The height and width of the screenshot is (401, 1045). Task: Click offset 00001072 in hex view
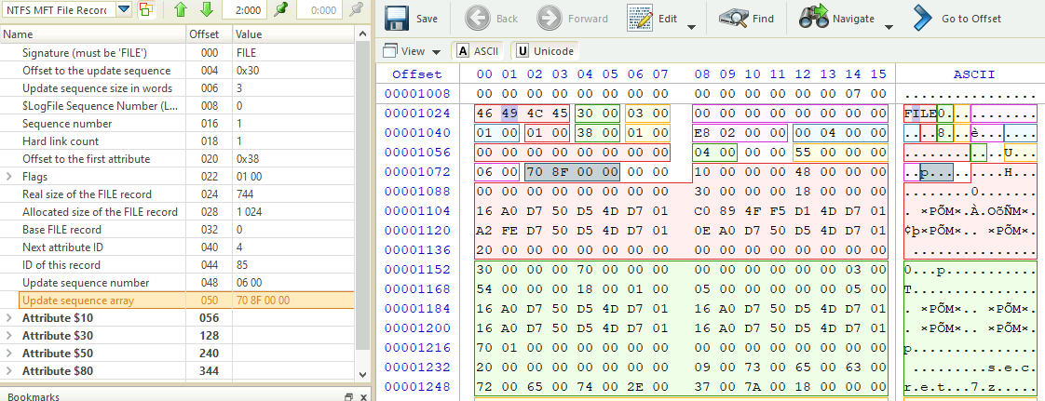(x=417, y=172)
